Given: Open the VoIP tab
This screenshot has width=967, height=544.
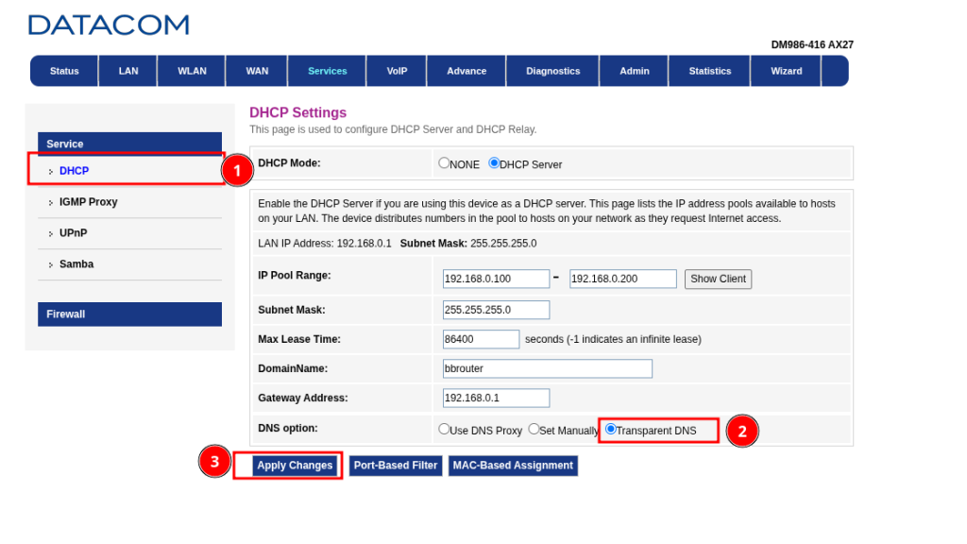Looking at the screenshot, I should 397,71.
